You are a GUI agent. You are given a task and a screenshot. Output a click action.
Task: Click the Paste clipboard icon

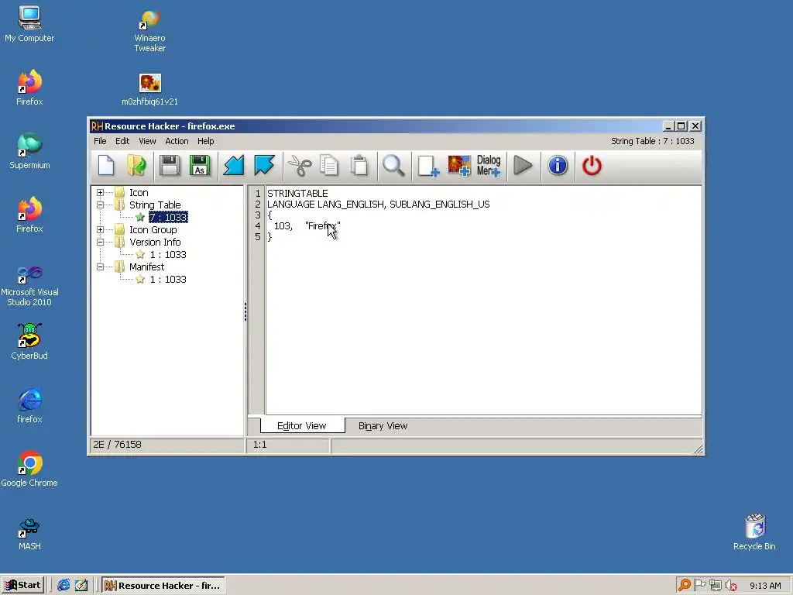[359, 166]
